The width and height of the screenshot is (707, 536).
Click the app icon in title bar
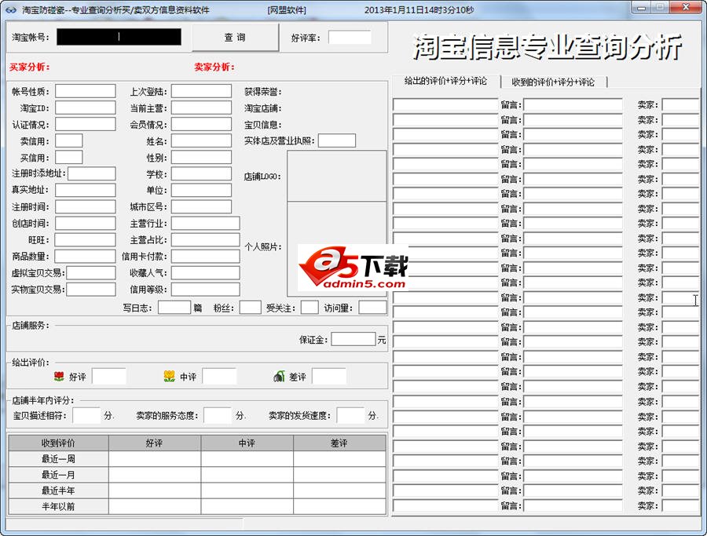coord(11,9)
